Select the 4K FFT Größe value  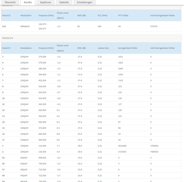pyautogui.click(x=120, y=26)
